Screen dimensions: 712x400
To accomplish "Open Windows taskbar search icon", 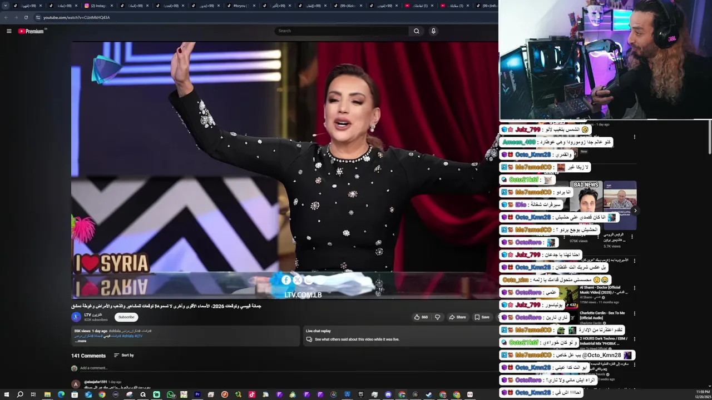I will pos(20,394).
